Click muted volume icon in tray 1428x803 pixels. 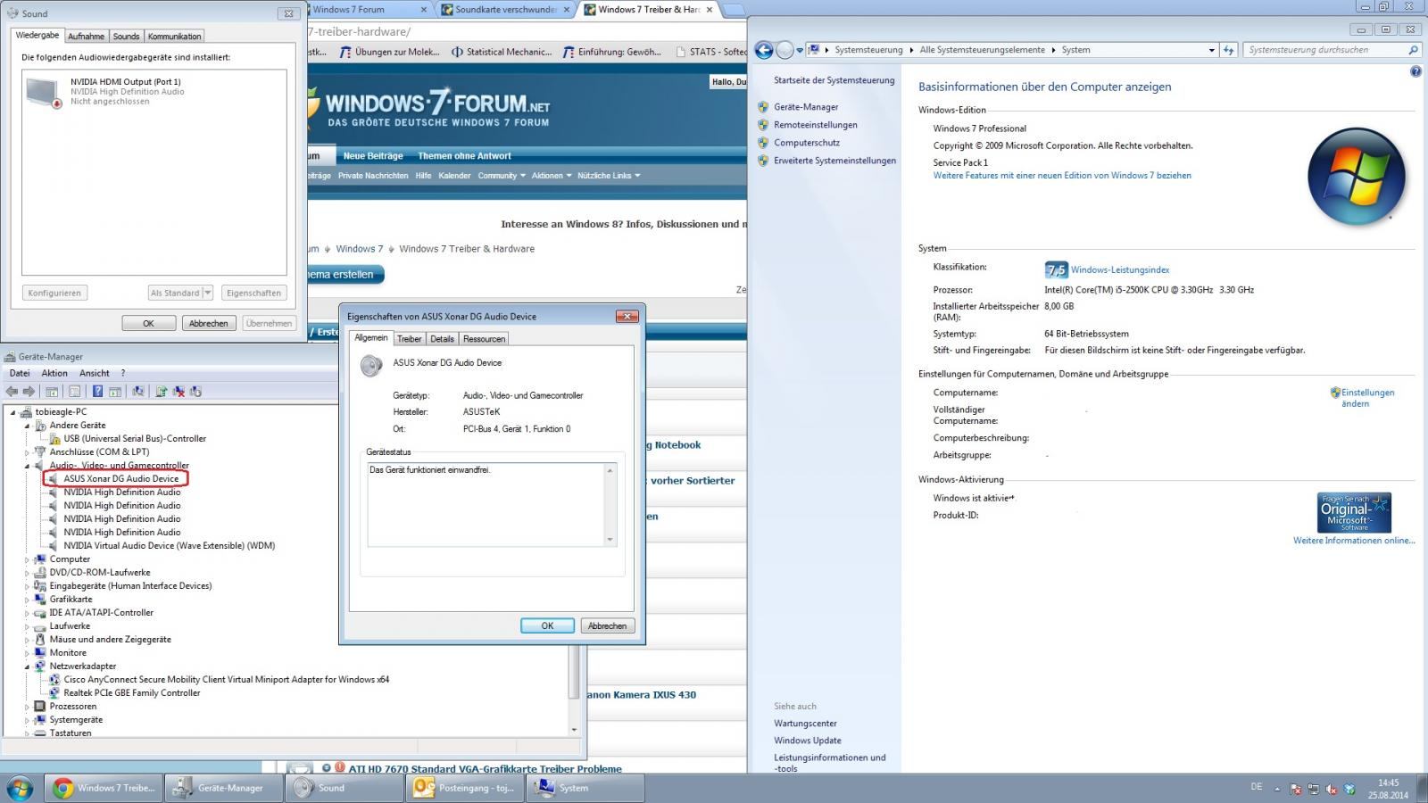click(1331, 790)
